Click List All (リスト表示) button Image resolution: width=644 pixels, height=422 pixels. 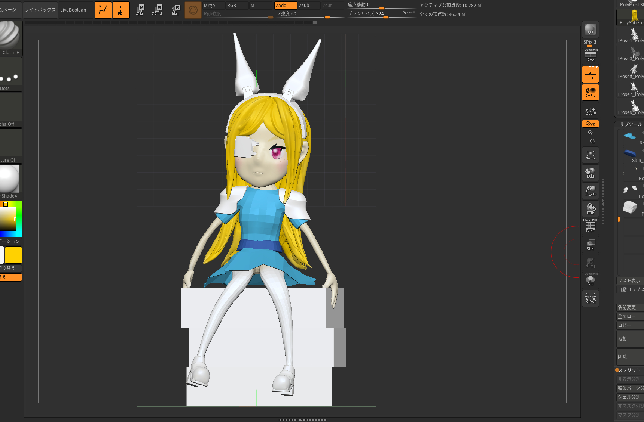coord(630,280)
